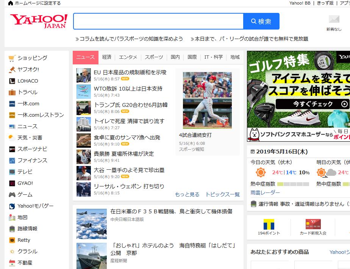Click the shopping cart icon beside ショッピング
350x269 pixels.
pyautogui.click(x=12, y=58)
